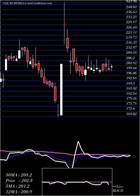This screenshot has height=196, width=140.
Task: Select the 216.35 price axis label
Action: (131, 43)
